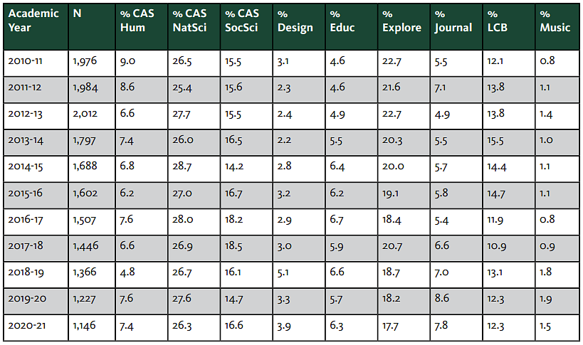Select the % Journal column header
This screenshot has width=583, height=345.
pos(456,27)
